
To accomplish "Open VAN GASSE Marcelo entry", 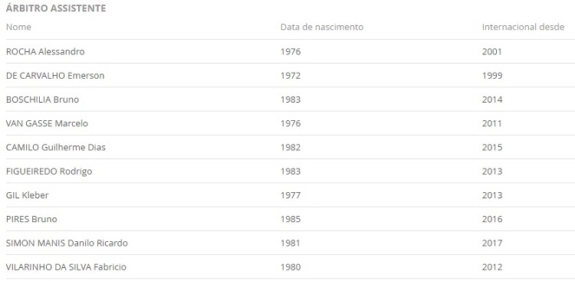I will click(47, 123).
